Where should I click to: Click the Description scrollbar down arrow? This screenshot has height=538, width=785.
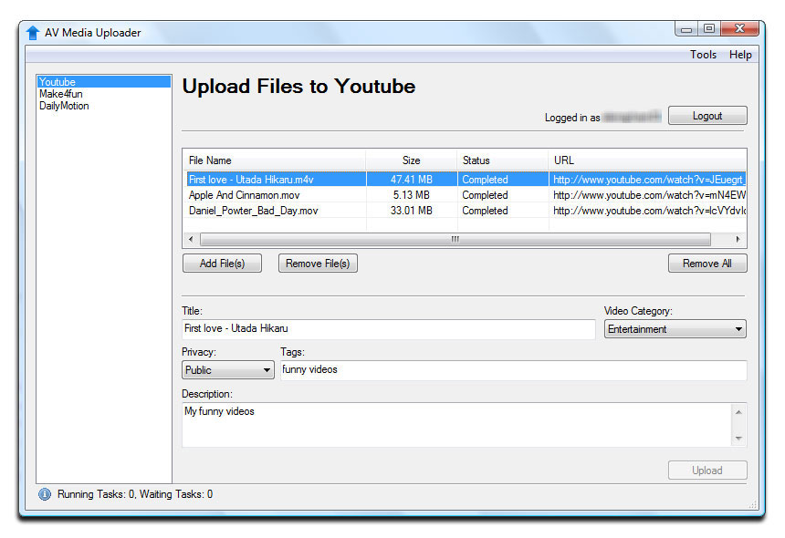[x=738, y=439]
